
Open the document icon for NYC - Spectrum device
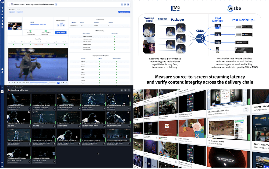tap(129, 109)
